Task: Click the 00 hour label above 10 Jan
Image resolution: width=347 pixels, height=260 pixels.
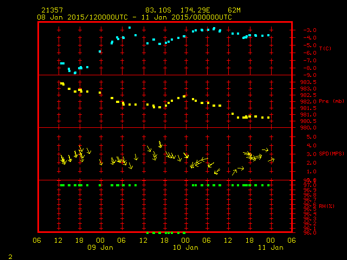Action: [x=185, y=240]
